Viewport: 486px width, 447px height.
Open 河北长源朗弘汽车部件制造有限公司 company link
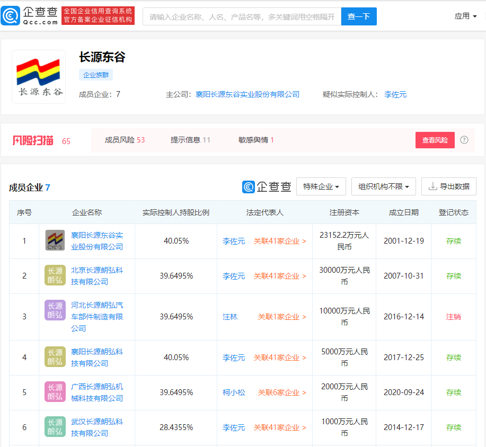(97, 317)
